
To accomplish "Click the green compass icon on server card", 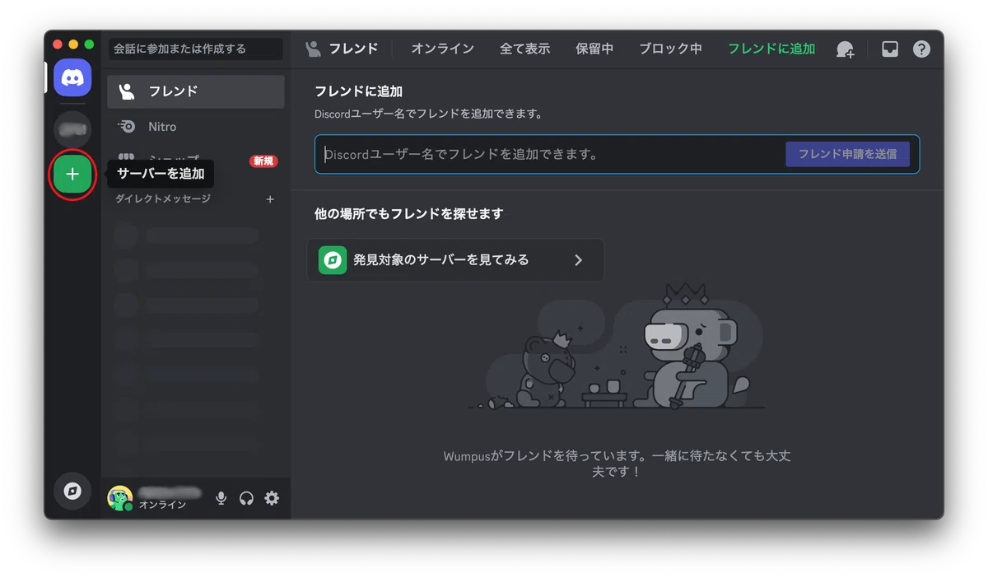I will click(x=333, y=260).
